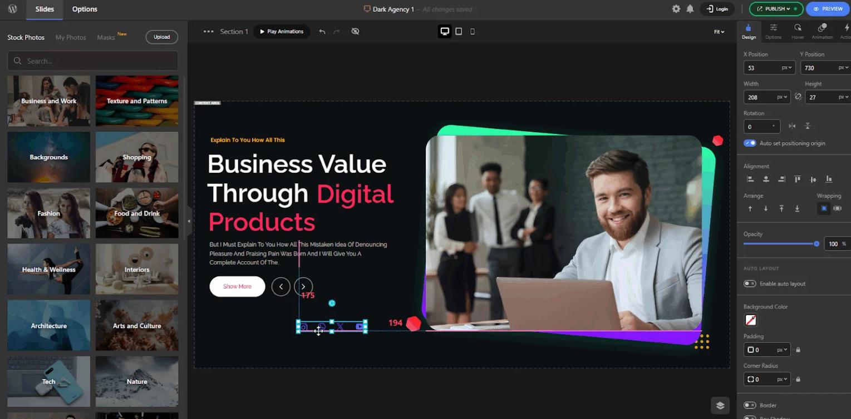Click the Upload button

(x=162, y=37)
